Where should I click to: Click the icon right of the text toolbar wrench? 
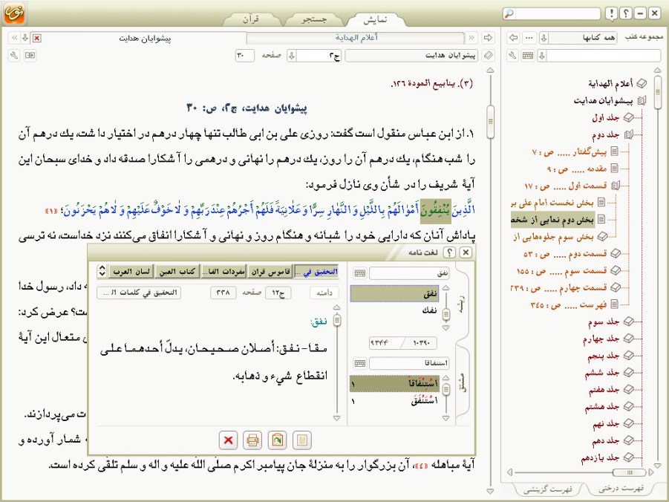(x=30, y=56)
